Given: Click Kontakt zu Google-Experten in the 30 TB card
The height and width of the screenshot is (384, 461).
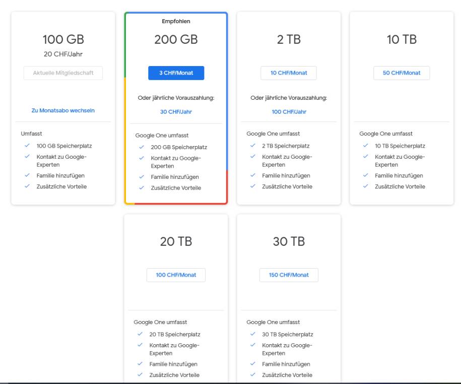Looking at the screenshot, I should pos(287,349).
